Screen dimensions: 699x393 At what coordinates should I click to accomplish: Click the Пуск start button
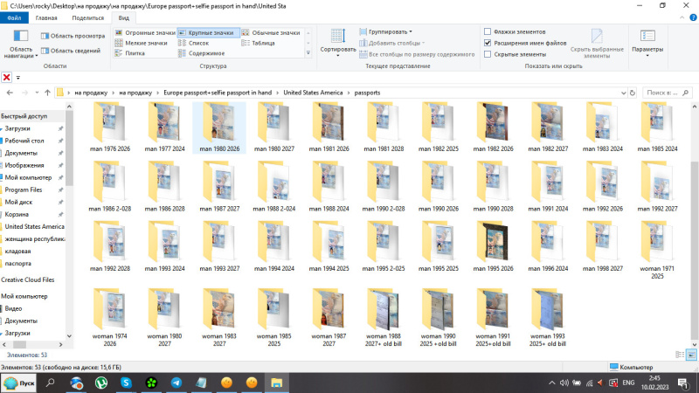coord(20,383)
